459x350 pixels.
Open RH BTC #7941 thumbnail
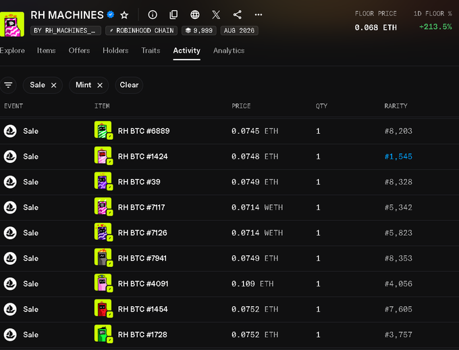103,257
